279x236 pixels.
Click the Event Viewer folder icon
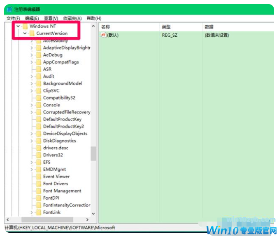pyautogui.click(x=39, y=177)
